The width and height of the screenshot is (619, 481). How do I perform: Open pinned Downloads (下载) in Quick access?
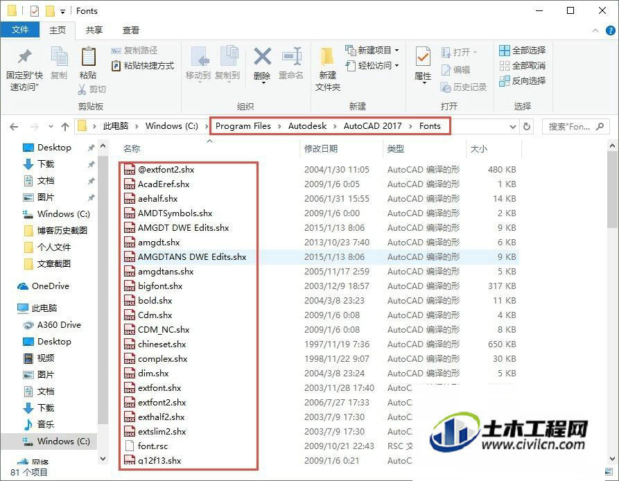click(46, 164)
